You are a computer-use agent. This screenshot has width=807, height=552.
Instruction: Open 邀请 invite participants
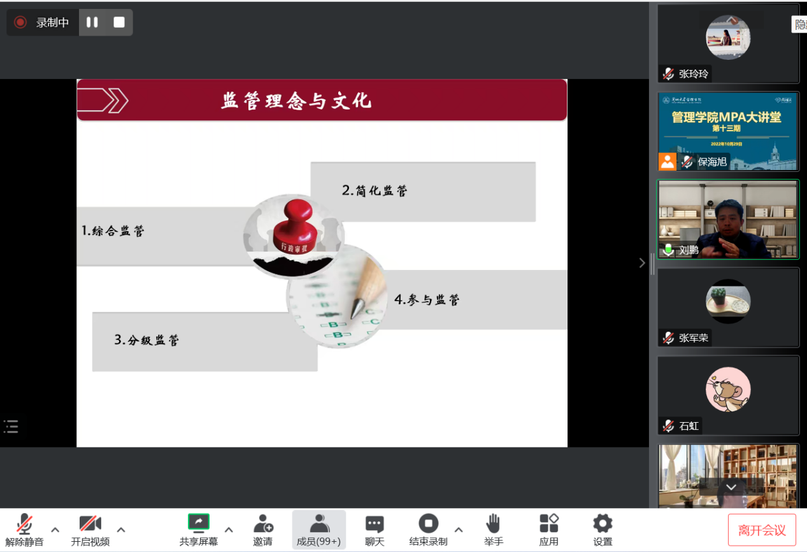pos(262,530)
